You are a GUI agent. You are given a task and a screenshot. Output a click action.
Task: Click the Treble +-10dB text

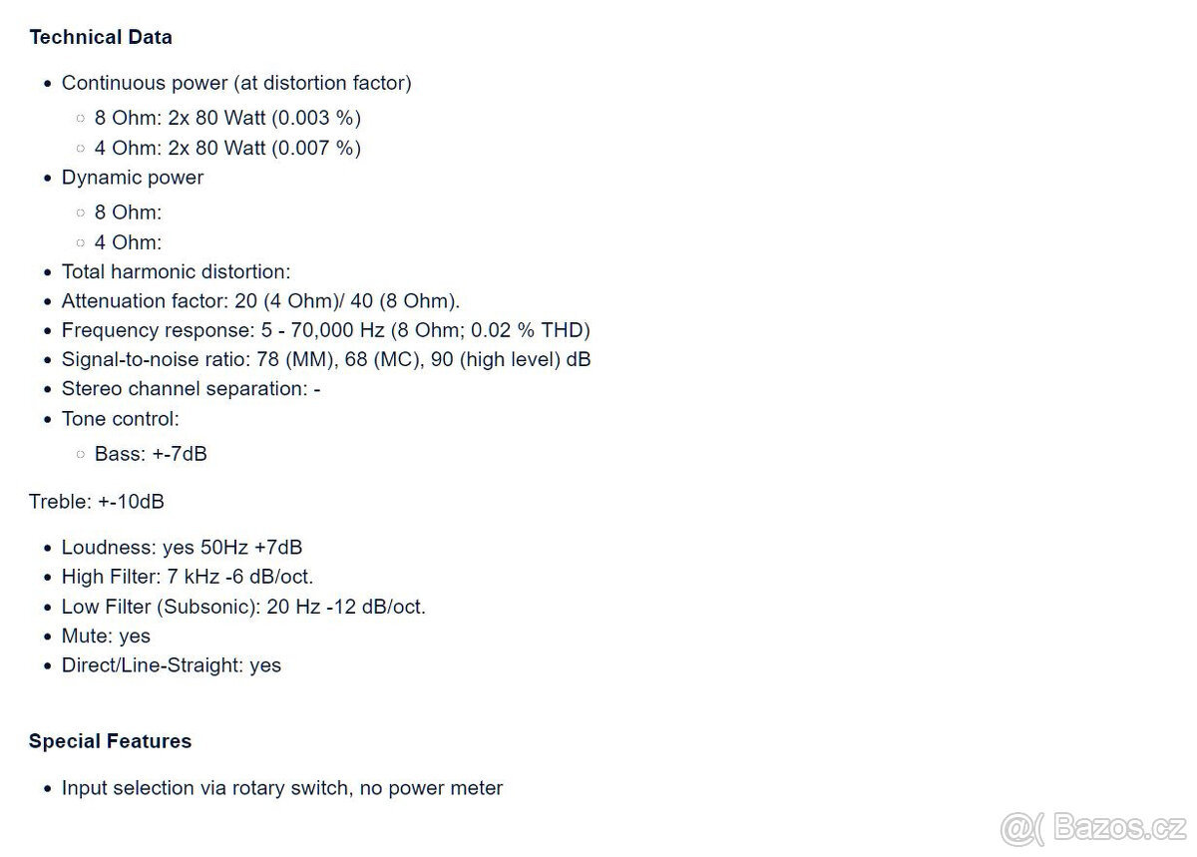[97, 502]
